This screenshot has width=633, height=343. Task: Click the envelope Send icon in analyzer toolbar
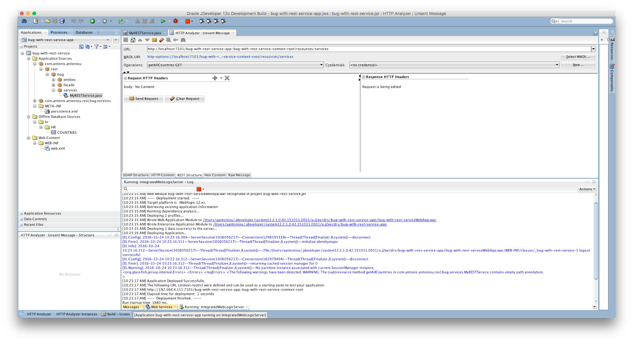point(154,40)
